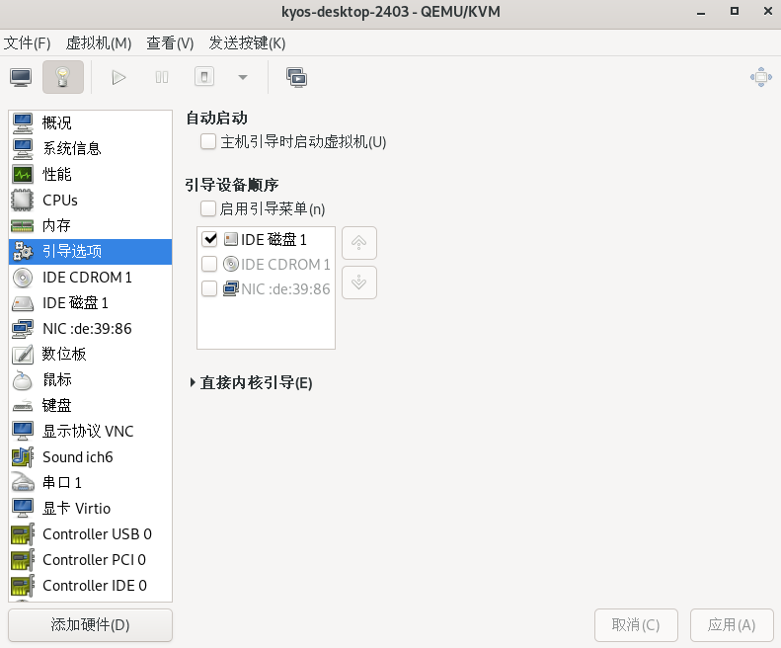Show the graphical console view
Screen dimensions: 781x648
[x=21, y=77]
